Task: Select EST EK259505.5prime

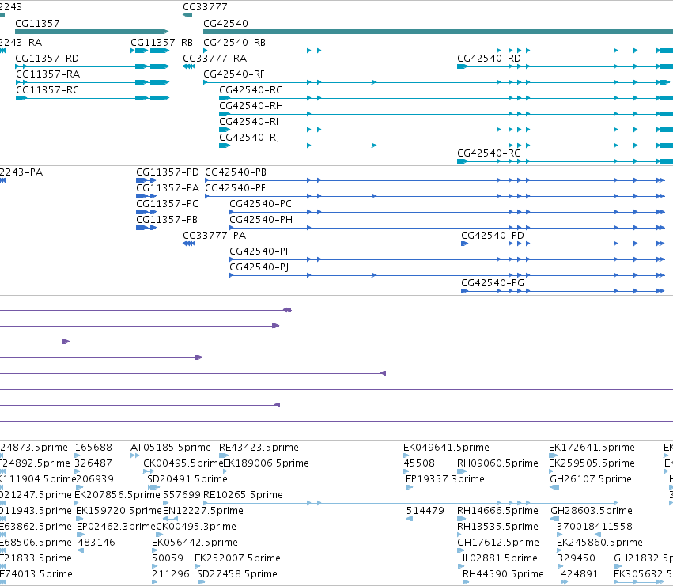Action: (592, 463)
